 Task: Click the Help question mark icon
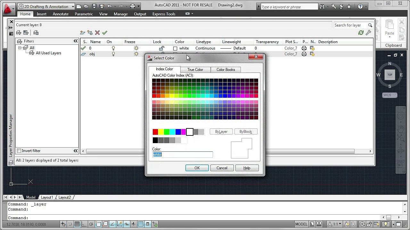(360, 6)
